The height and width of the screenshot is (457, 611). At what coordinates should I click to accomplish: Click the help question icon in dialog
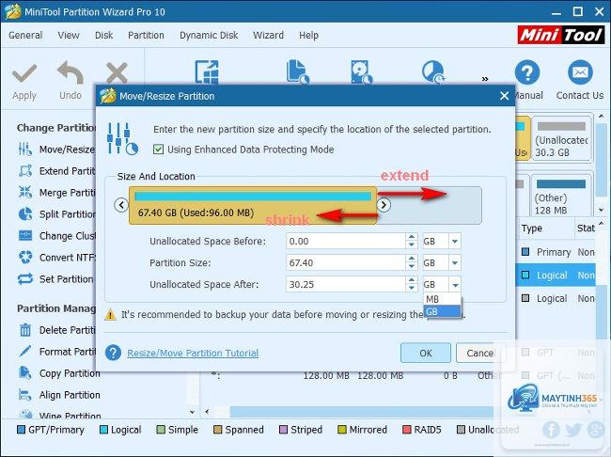[x=113, y=353]
